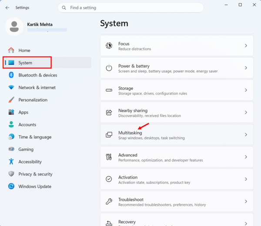This screenshot has height=226, width=261.
Task: Open Storage via its right chevron
Action: point(246,90)
